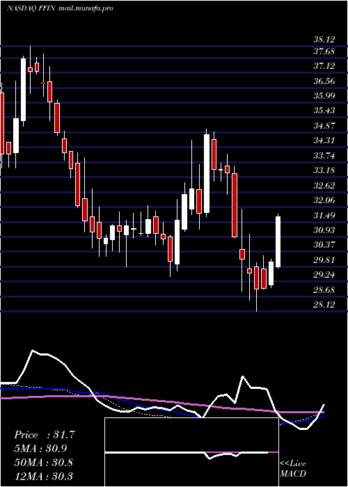Select the 30.93 price axis label

(324, 230)
